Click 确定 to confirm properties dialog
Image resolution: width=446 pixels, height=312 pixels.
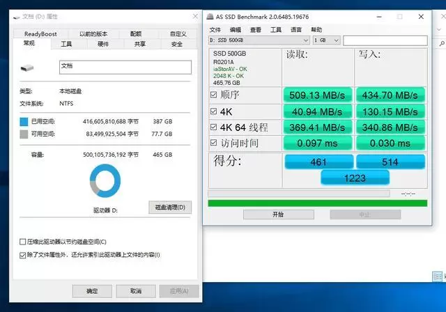(92, 291)
